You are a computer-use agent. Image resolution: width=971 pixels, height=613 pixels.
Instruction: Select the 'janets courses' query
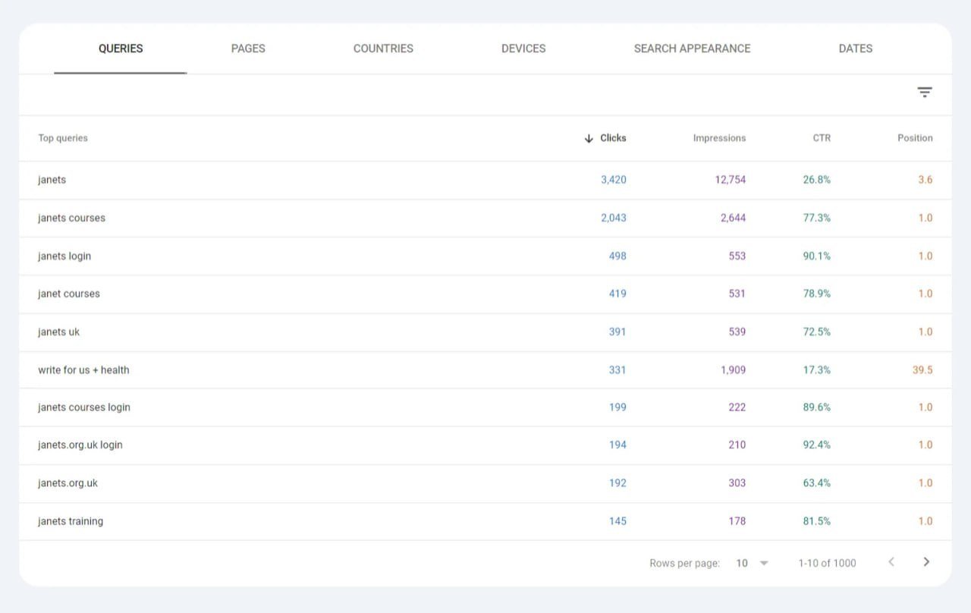tap(71, 218)
